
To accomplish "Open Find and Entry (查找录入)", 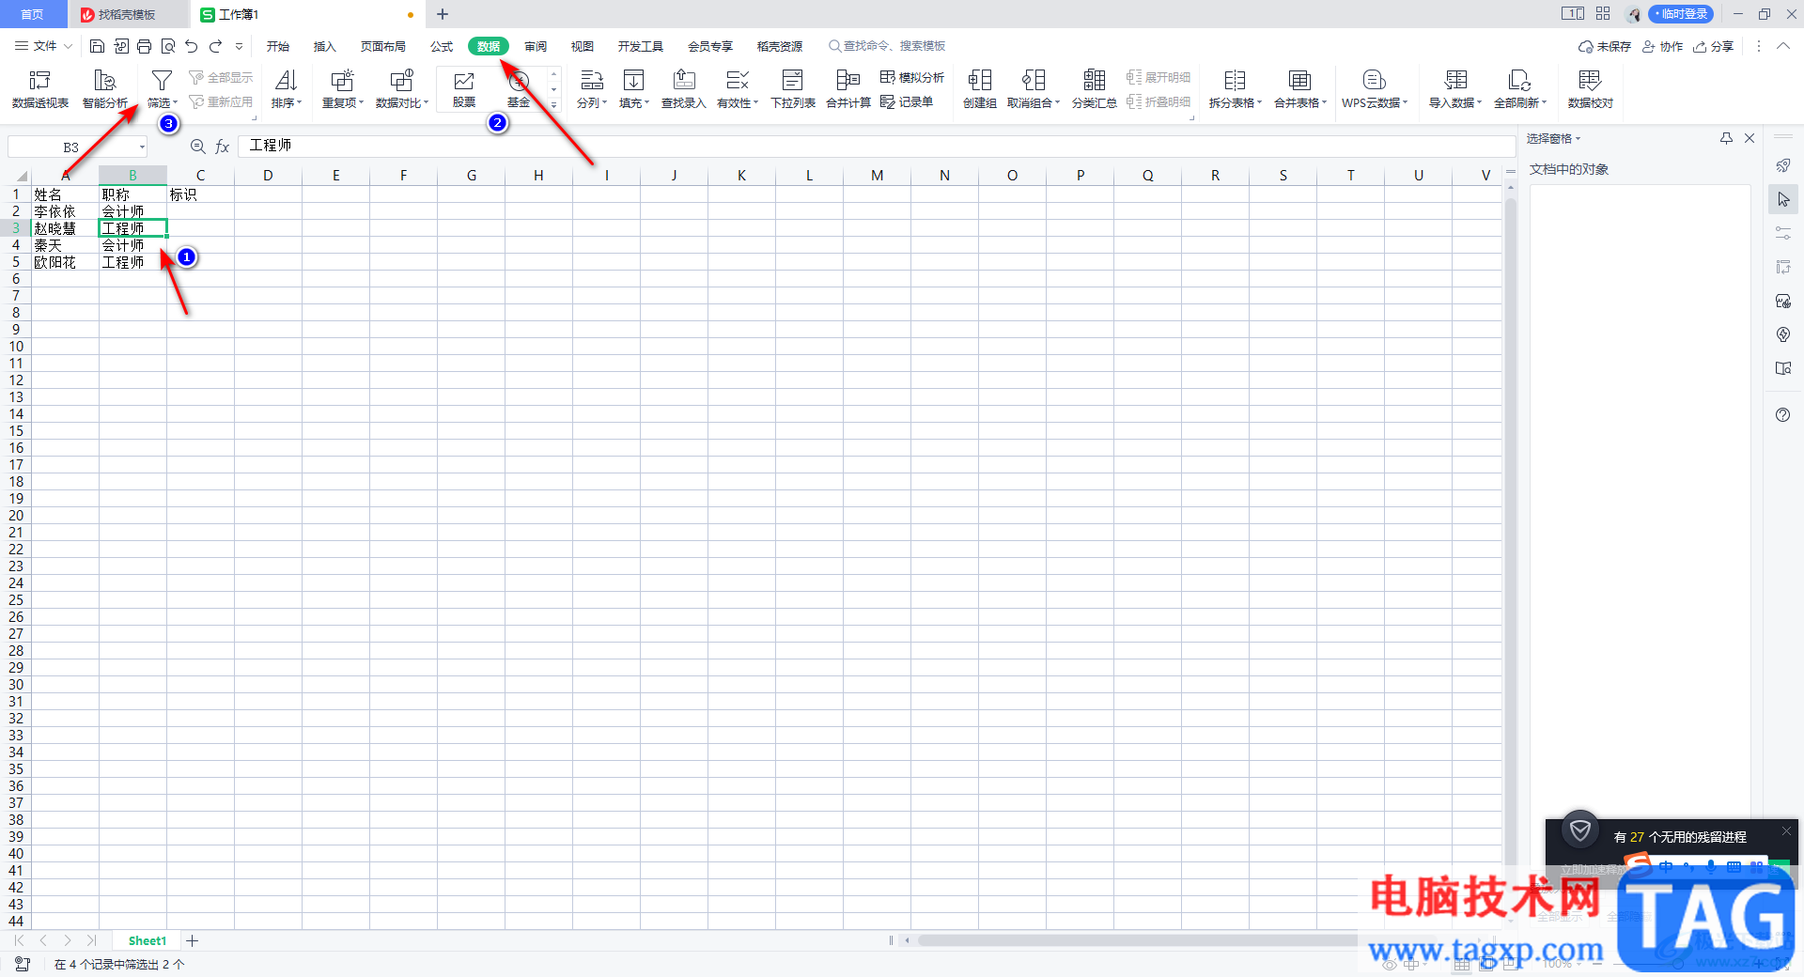I will [x=684, y=89].
